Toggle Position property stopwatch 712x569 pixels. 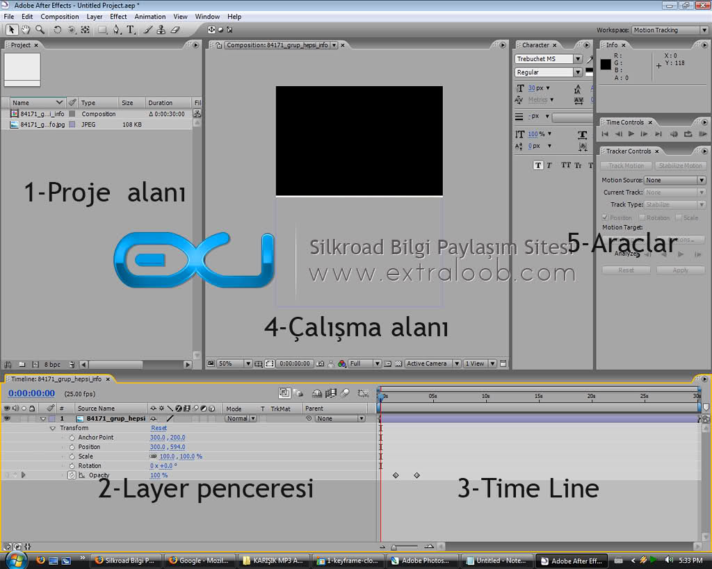72,447
